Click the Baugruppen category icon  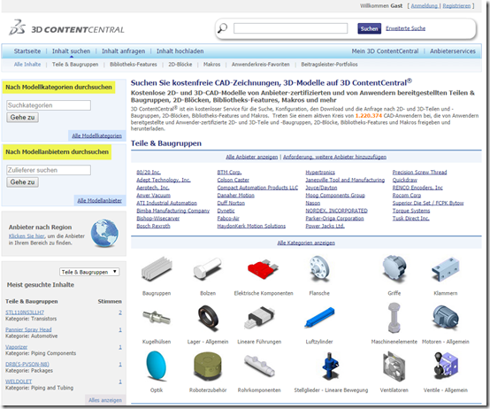tap(157, 268)
